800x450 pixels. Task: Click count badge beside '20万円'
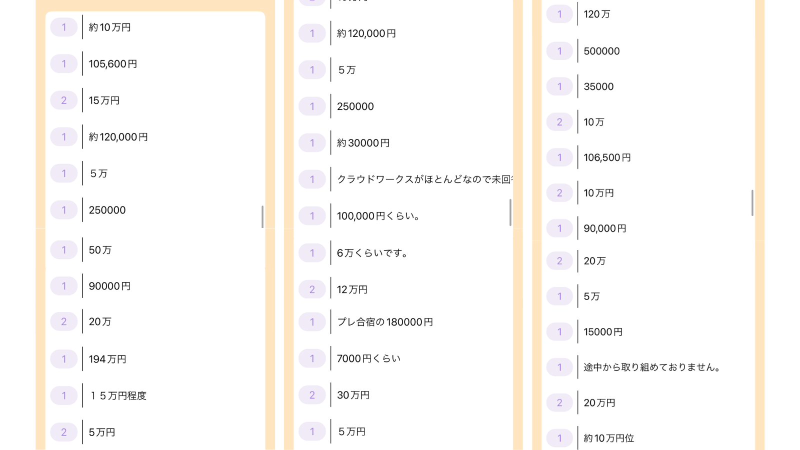(559, 402)
